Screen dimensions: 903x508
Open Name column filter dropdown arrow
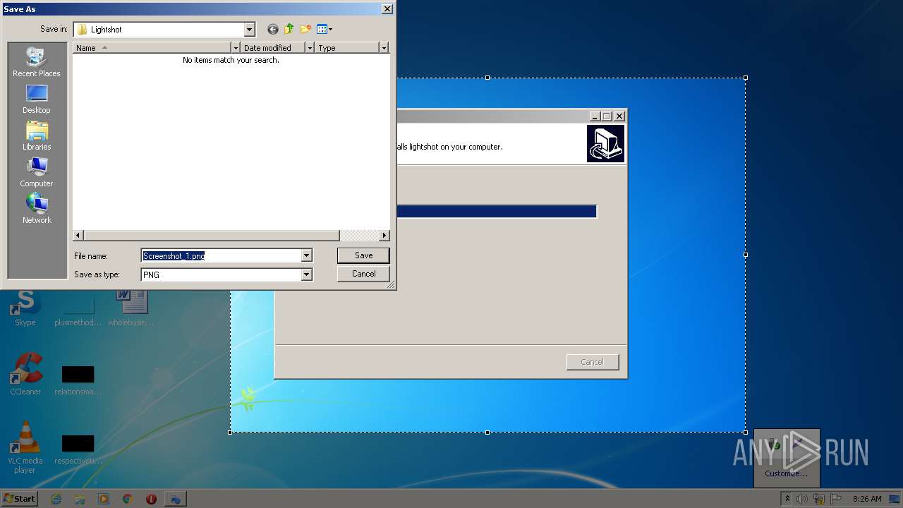(236, 48)
